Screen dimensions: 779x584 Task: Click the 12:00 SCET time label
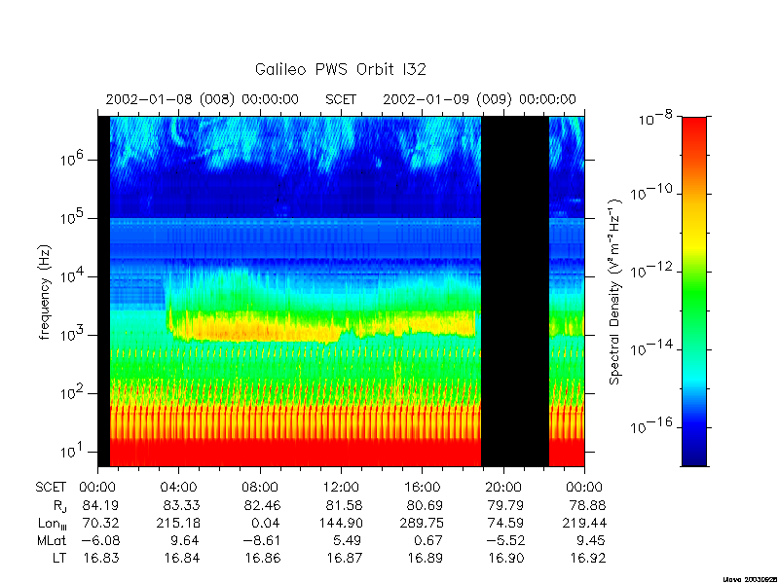click(341, 488)
